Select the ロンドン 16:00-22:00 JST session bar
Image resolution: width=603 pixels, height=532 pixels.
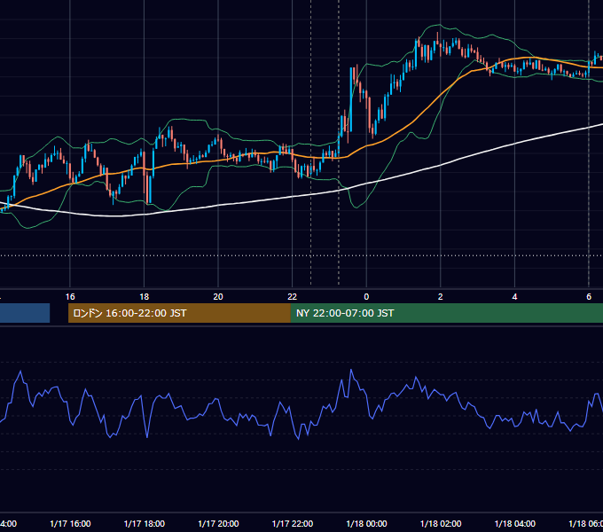(179, 313)
